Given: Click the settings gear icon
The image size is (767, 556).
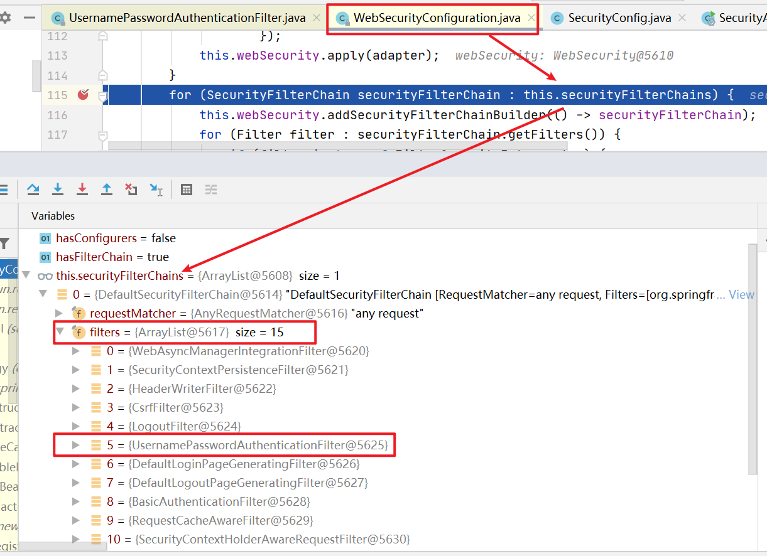Looking at the screenshot, I should click(6, 18).
